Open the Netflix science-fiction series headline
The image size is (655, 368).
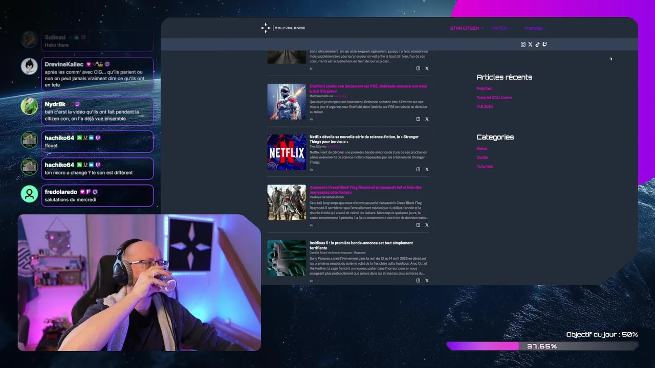coord(364,139)
